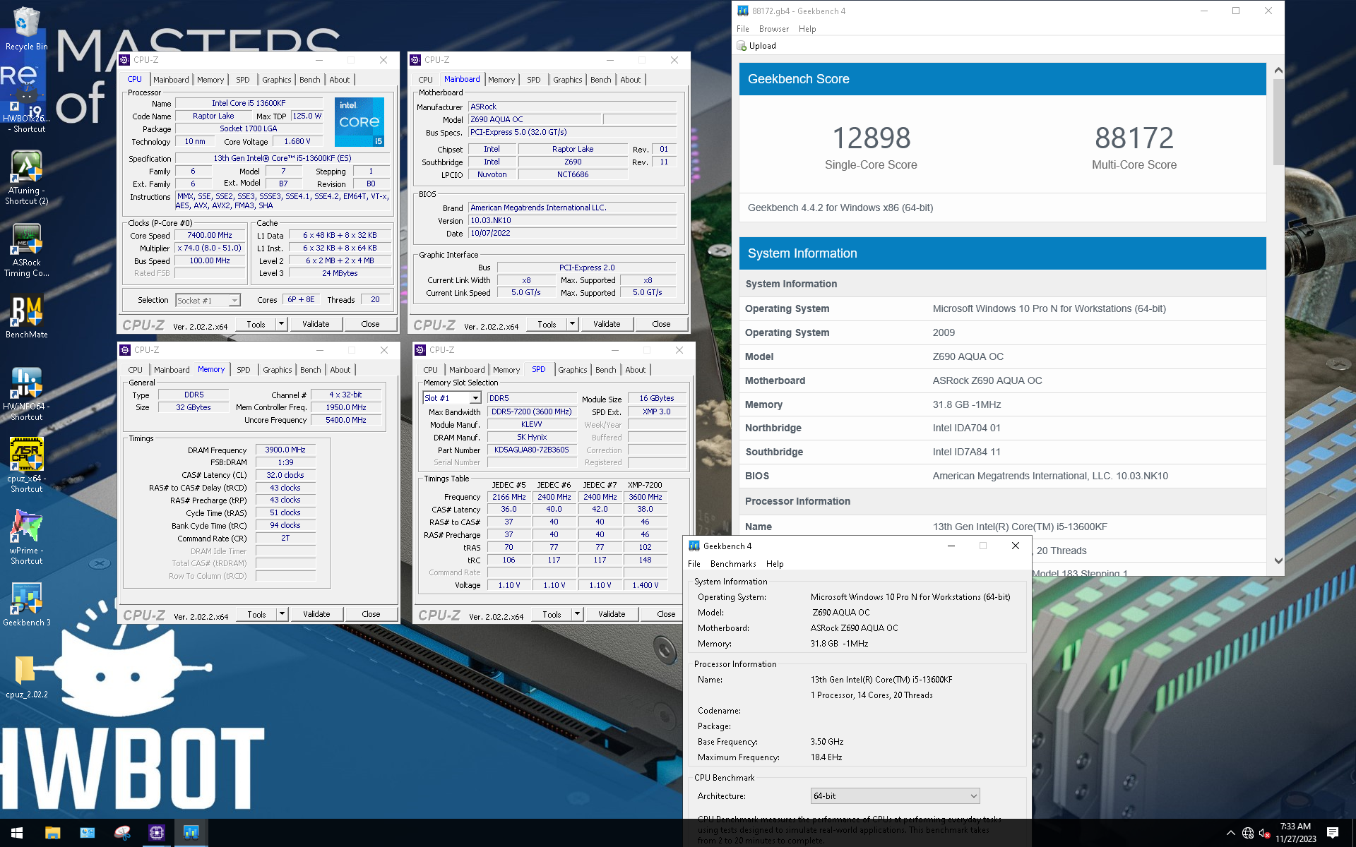The image size is (1356, 847).
Task: Expand Tools arrow in Mainboard window
Action: click(572, 324)
